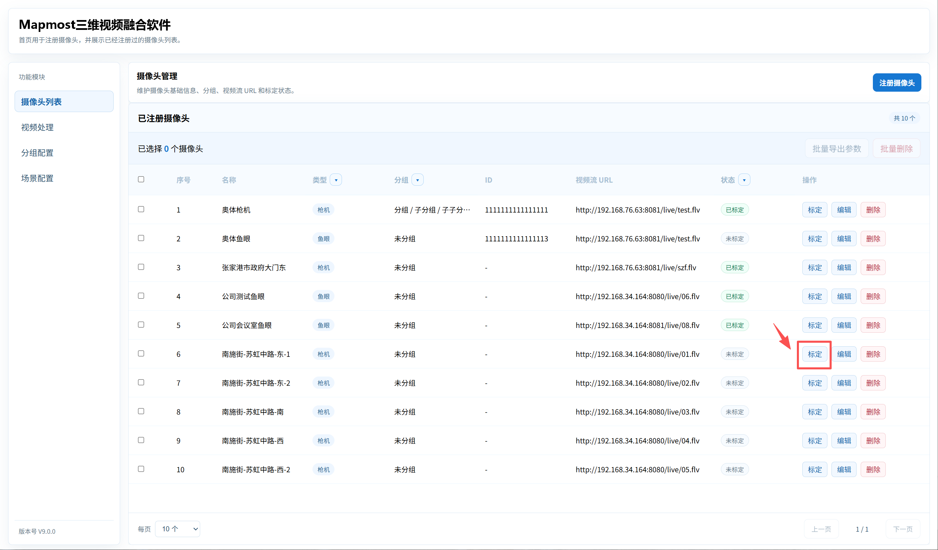The height and width of the screenshot is (550, 938).
Task: Edit the 公司测试鱼眼 camera
Action: (844, 296)
